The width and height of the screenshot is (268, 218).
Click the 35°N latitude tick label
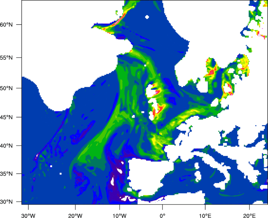pos(11,174)
